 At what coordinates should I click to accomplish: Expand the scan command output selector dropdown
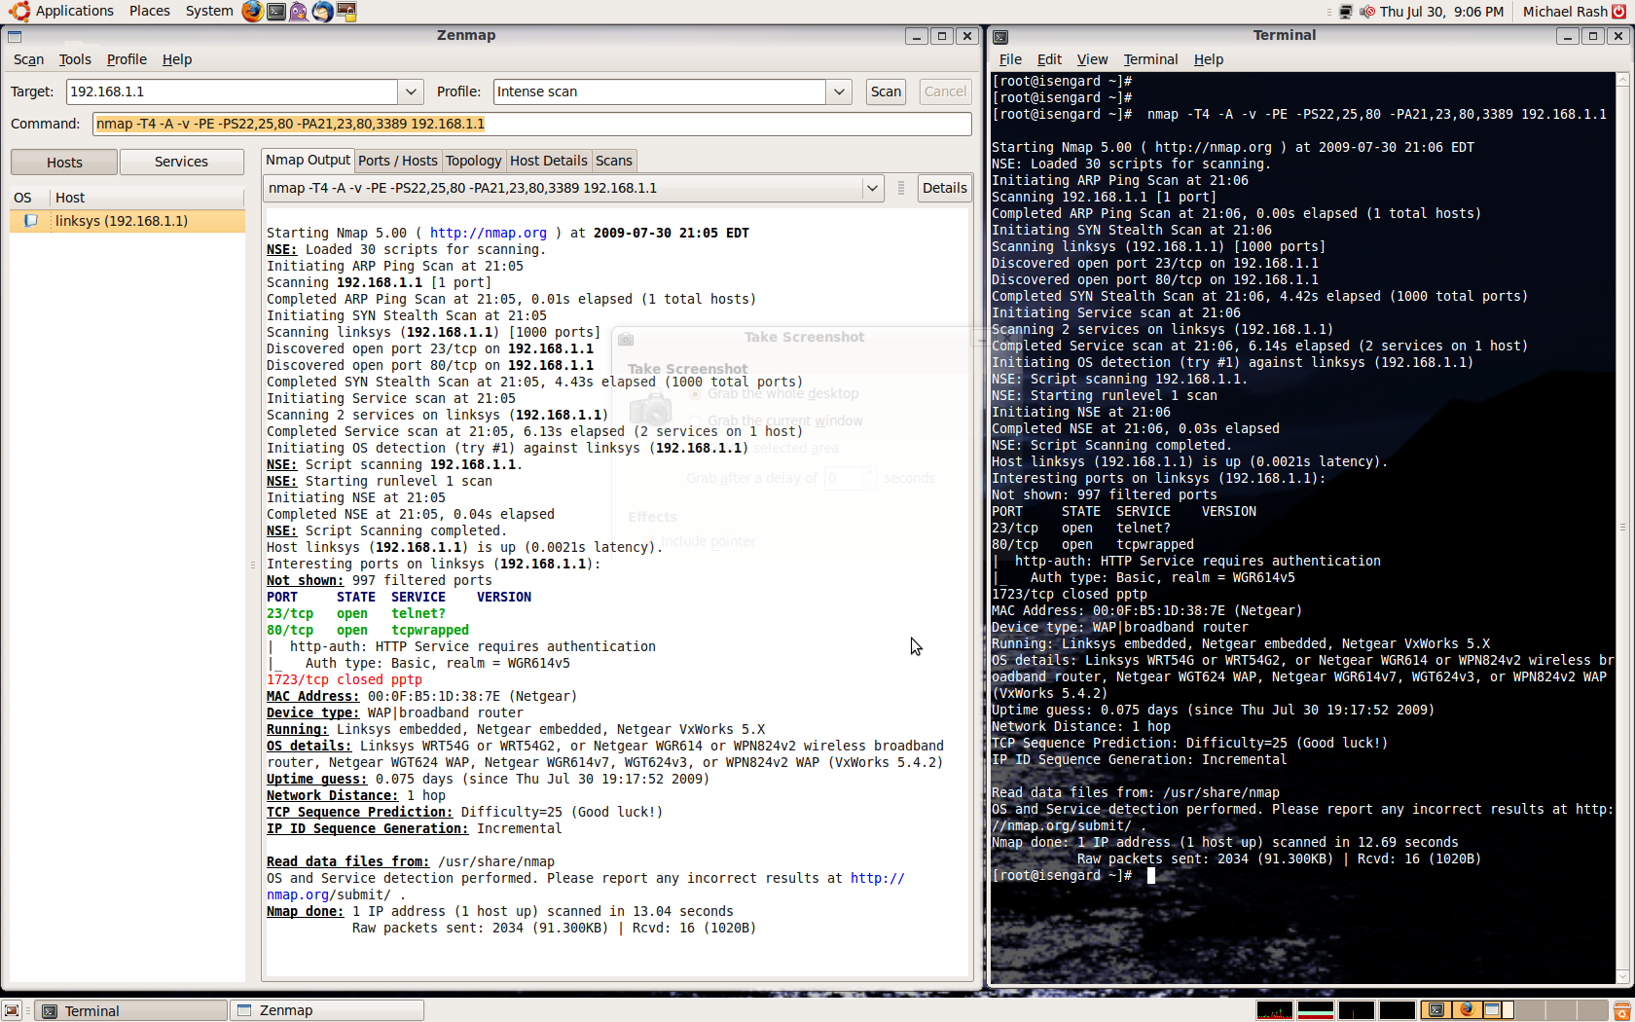pyautogui.click(x=872, y=188)
